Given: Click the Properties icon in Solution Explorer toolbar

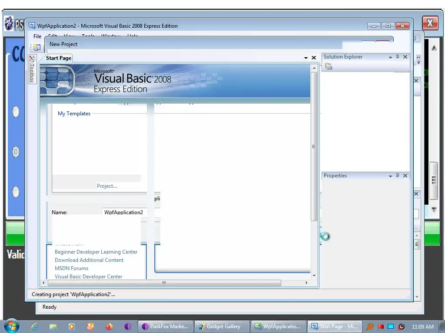Looking at the screenshot, I should pyautogui.click(x=329, y=66).
